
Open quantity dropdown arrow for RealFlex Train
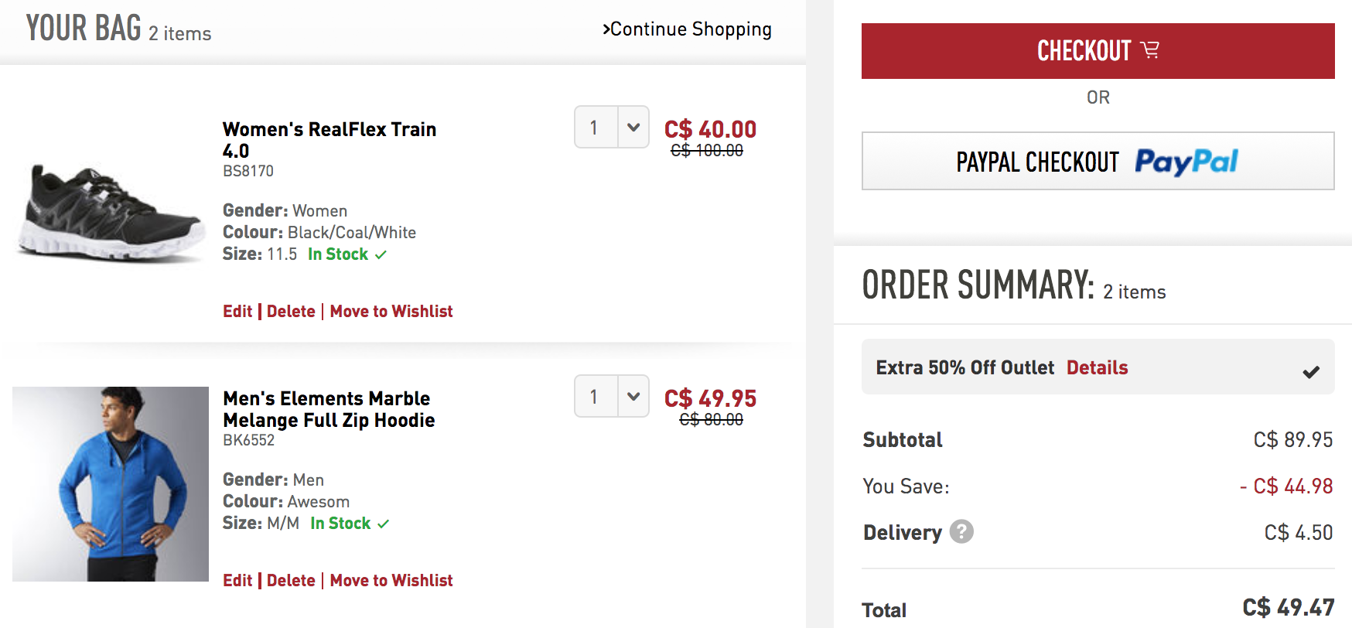633,127
